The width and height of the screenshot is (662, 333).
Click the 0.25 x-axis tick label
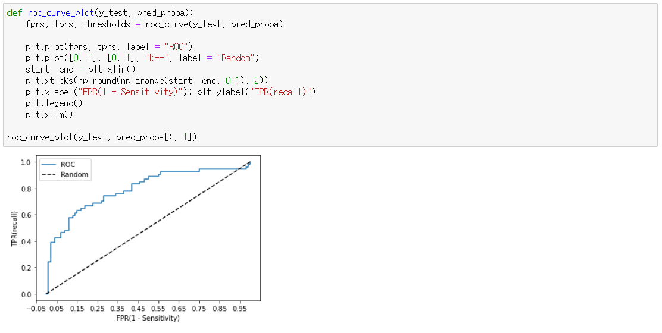coord(98,309)
